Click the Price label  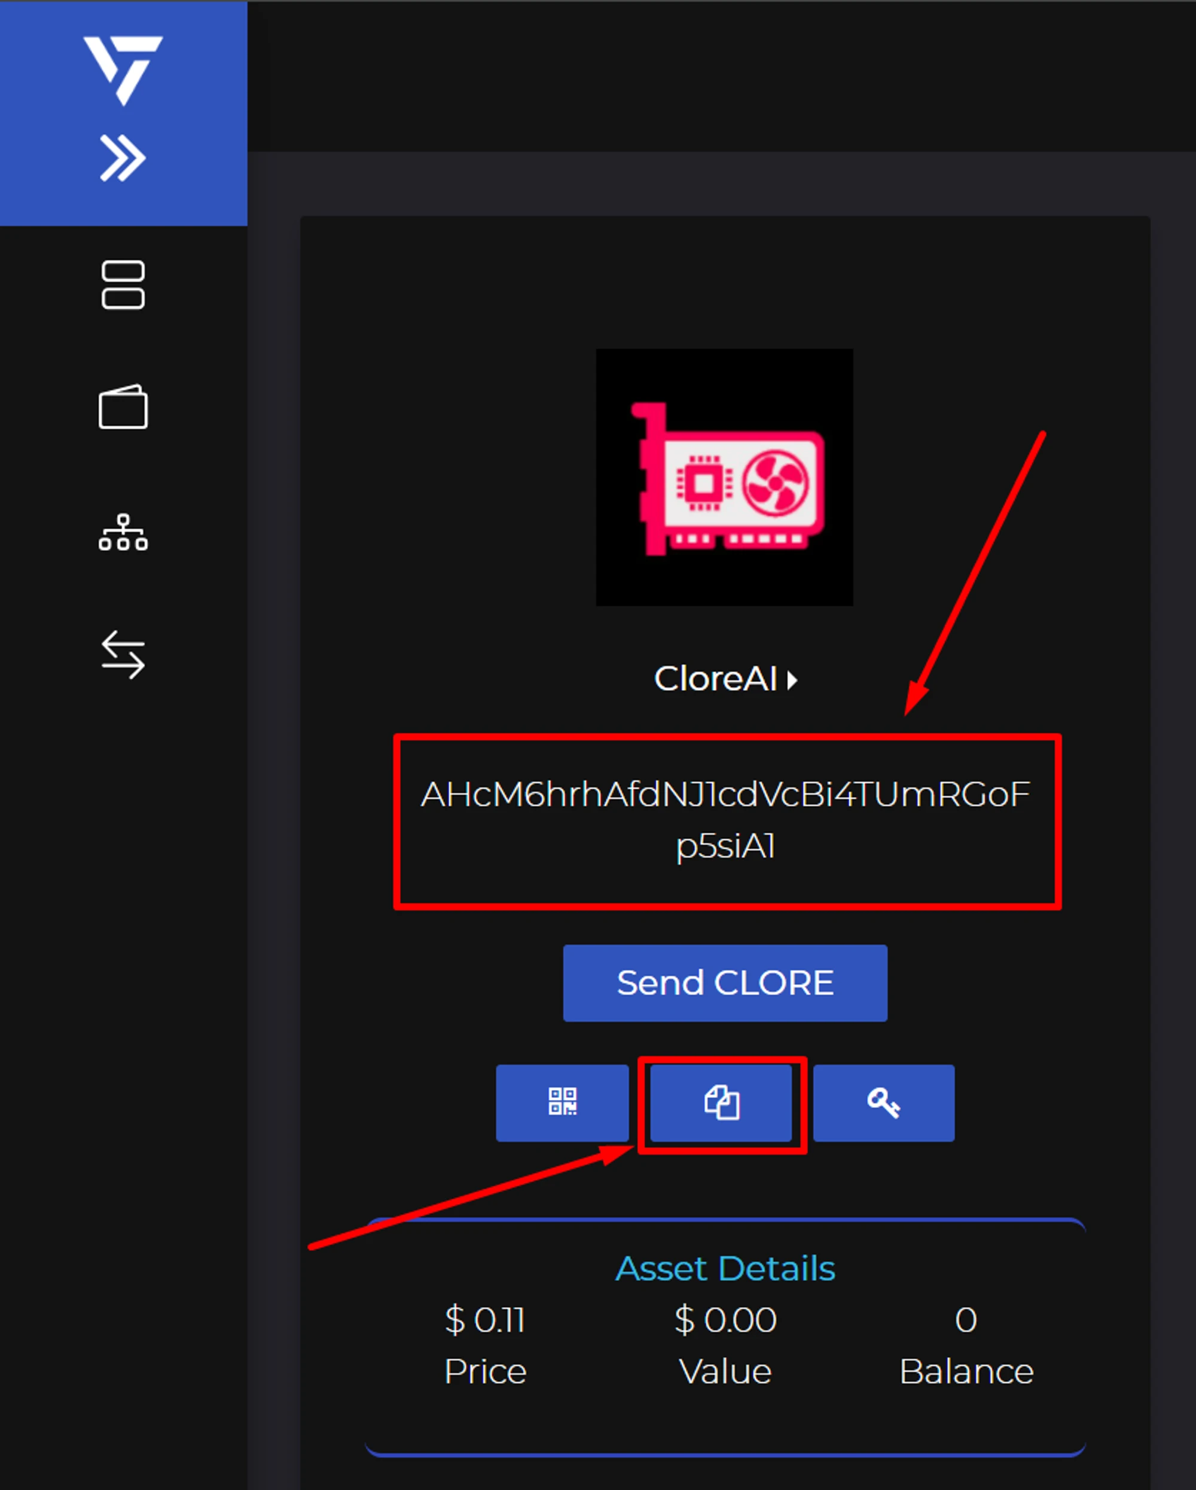486,1371
